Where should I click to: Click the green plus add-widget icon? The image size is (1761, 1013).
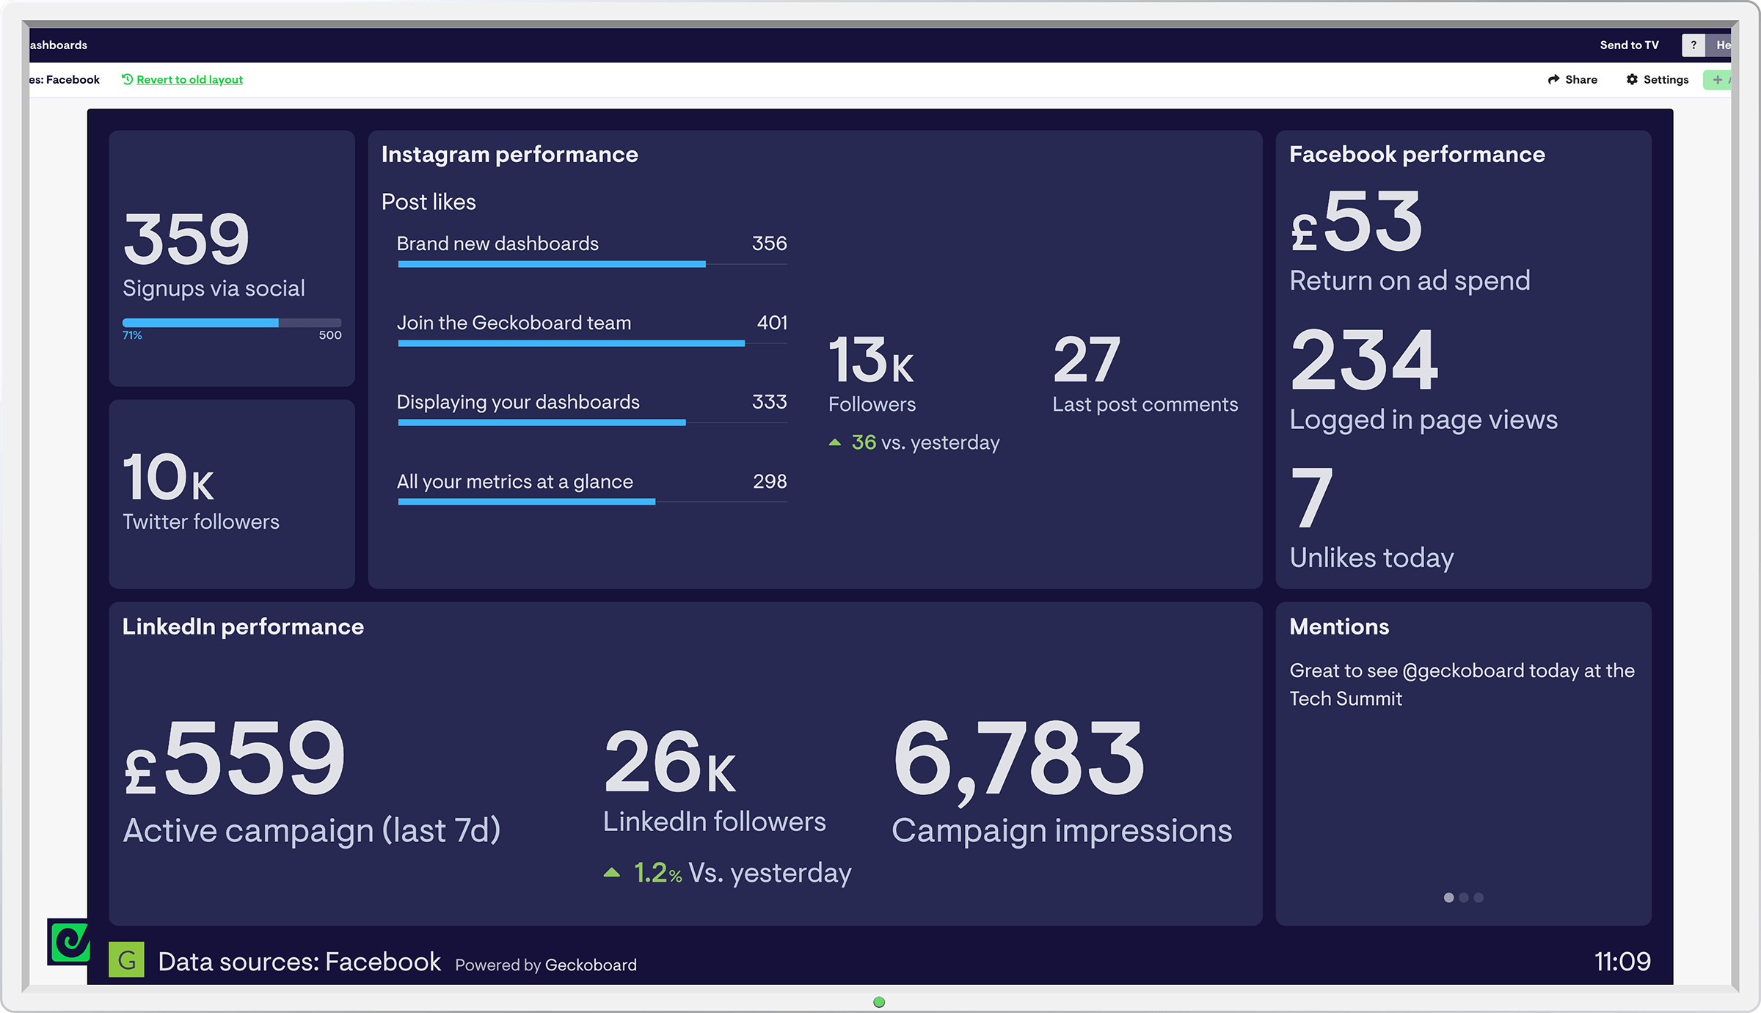click(1717, 79)
